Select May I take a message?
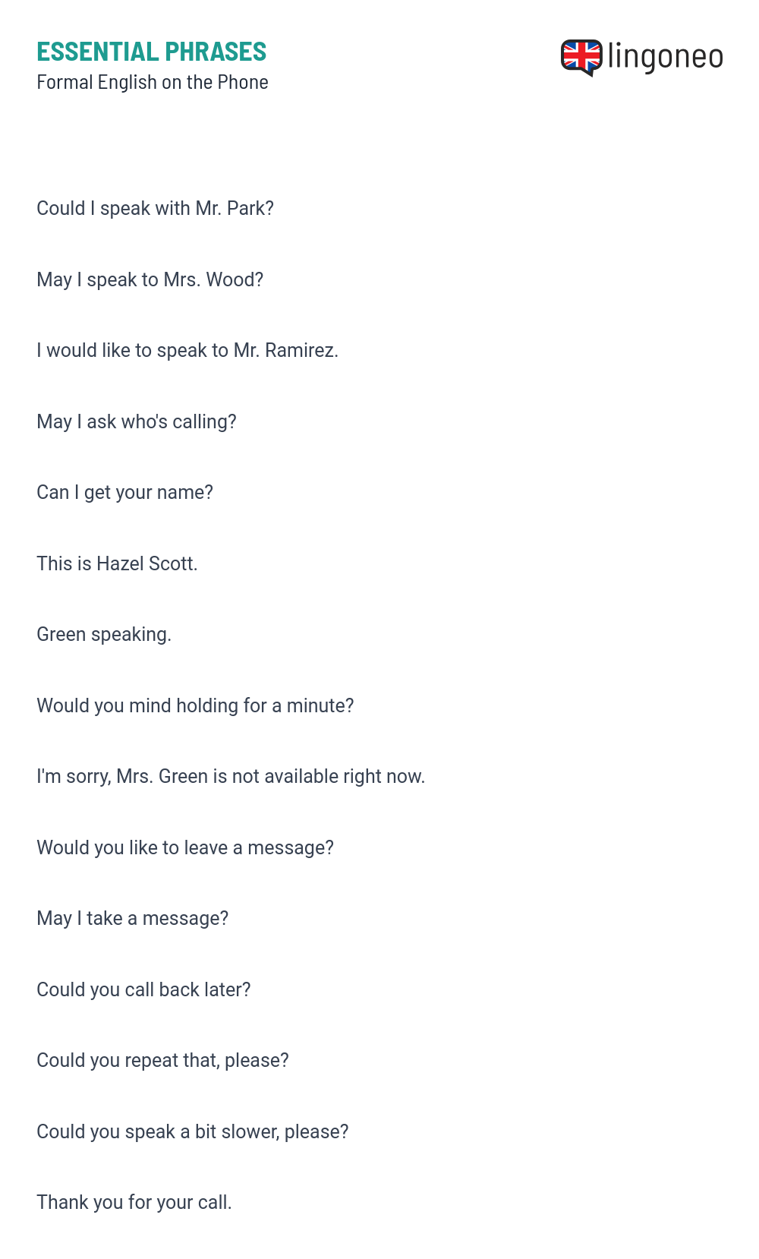Screen dimensions: 759x1259 [x=133, y=918]
